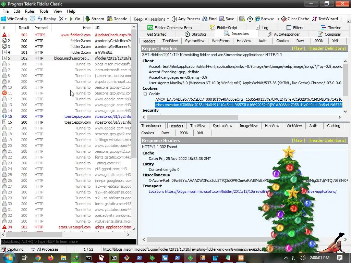Screen dimensions: 351x263
Task: Select request WebForms inspector tab
Action: point(220,41)
